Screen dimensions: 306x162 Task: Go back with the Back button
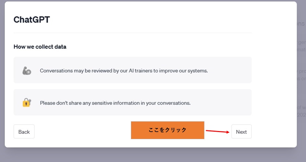click(x=24, y=132)
